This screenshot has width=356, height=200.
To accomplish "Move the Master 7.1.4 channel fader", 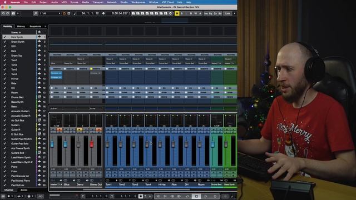I will pos(52,144).
